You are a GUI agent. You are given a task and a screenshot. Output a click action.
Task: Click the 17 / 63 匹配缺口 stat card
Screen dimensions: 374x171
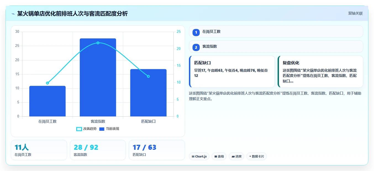tap(157, 150)
